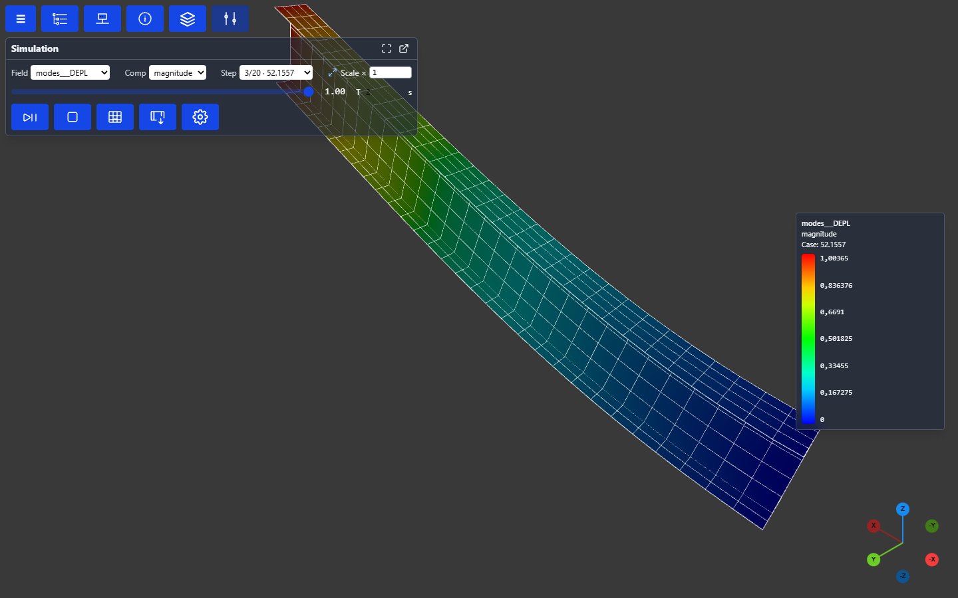Click legend maximum value 1,00365

pyautogui.click(x=834, y=258)
